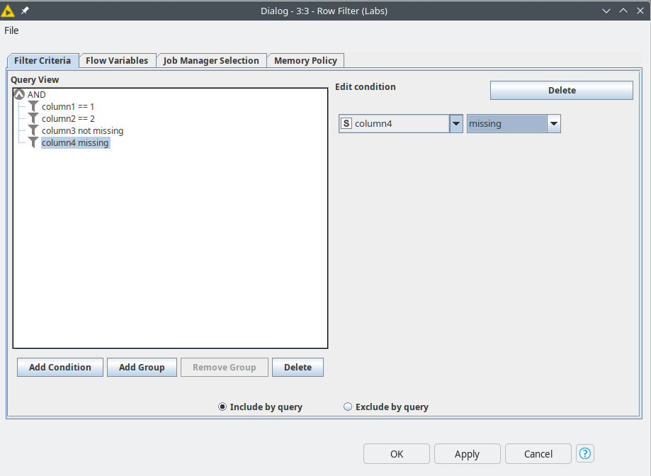
Task: Click the AND group icon
Action: (20, 95)
